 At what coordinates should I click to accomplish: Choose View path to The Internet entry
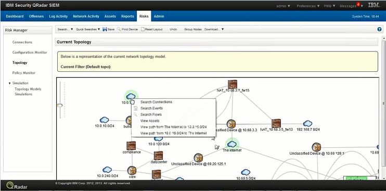click(173, 133)
